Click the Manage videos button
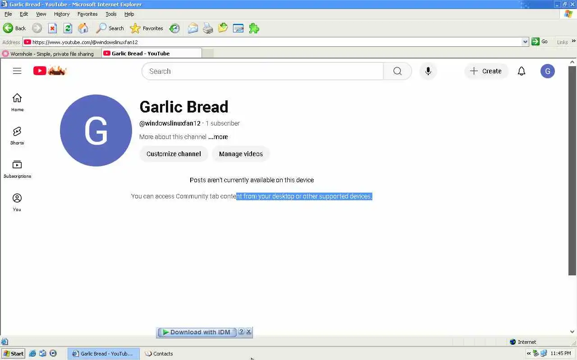Screen dimensions: 577x360 click(241, 154)
